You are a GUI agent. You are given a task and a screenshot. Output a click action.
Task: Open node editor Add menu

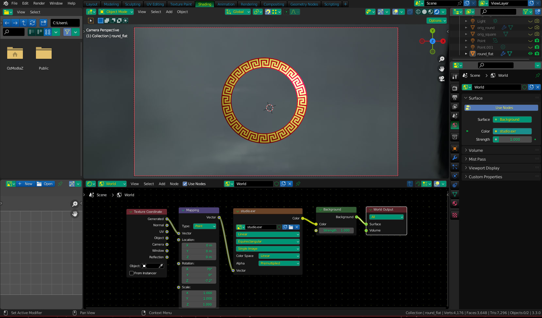(162, 184)
